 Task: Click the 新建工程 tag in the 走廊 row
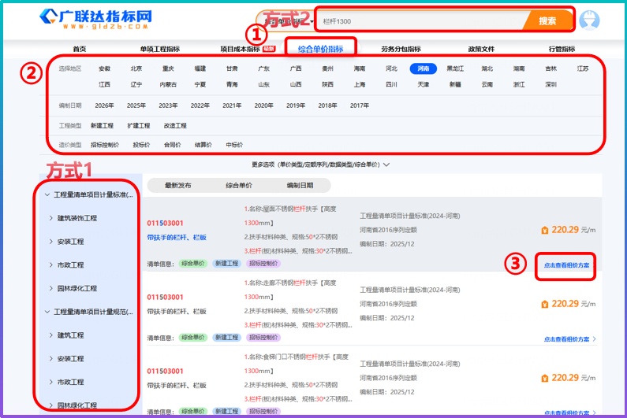(x=226, y=338)
